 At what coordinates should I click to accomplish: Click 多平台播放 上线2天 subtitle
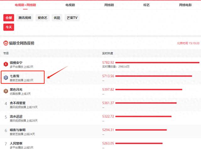pos(22,67)
